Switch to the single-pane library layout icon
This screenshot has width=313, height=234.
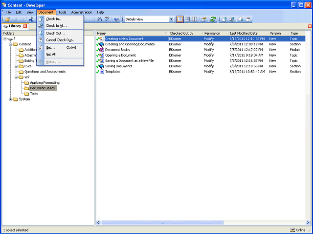pos(180,19)
